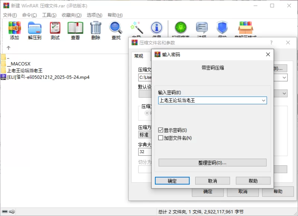Close the 输入密码 dialog
The height and width of the screenshot is (216, 298).
click(268, 54)
